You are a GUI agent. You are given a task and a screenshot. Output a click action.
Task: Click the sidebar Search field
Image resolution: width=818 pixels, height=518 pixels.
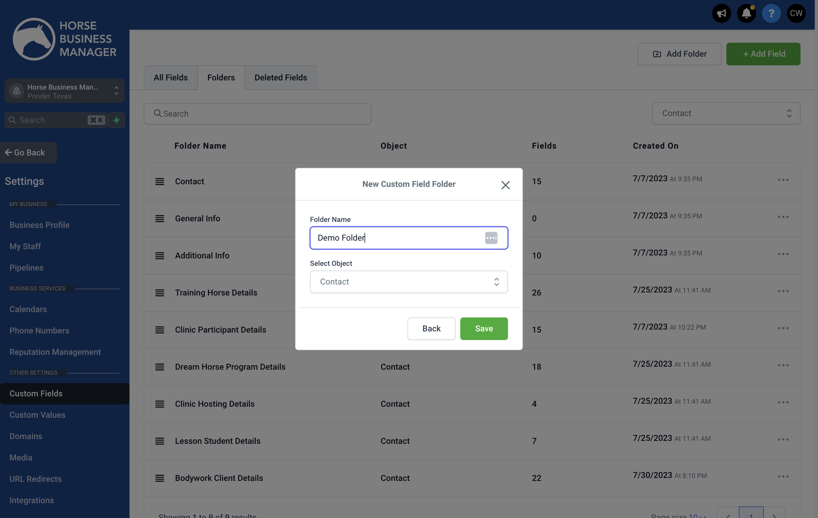tap(56, 120)
